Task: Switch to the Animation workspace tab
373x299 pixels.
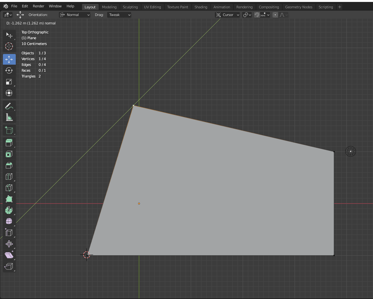Action: point(222,7)
